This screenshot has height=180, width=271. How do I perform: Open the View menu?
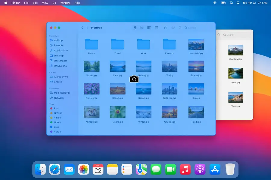tap(45, 3)
